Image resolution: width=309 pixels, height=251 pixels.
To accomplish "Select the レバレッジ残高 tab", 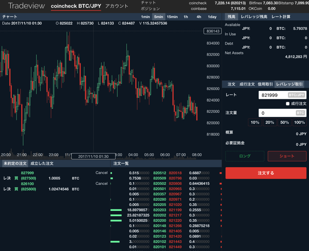I will click(x=254, y=17).
